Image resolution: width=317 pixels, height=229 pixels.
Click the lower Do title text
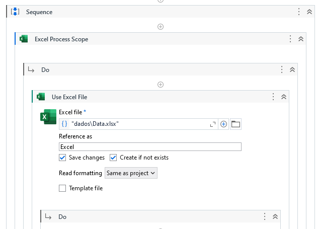[x=62, y=216]
